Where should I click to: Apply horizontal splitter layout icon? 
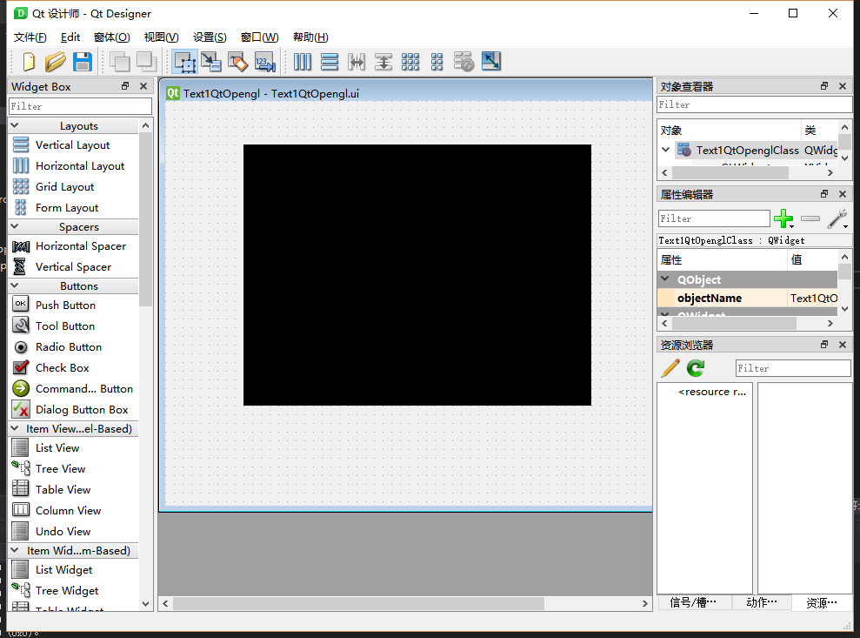tap(356, 62)
